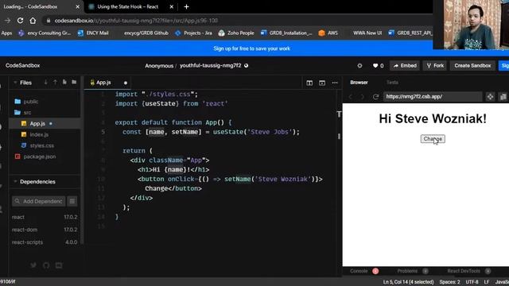Open package.json file

point(40,157)
